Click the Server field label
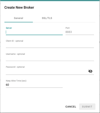Screen dimensions: 100x113 point(9,28)
